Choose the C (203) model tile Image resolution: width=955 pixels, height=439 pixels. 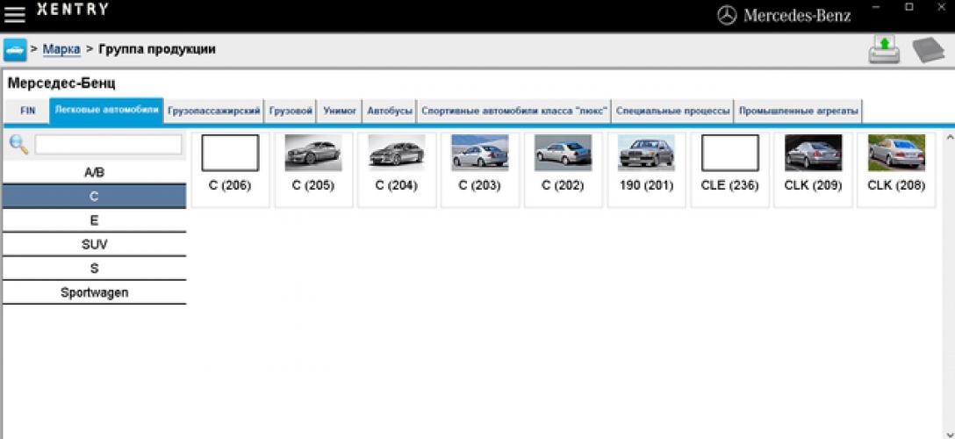480,169
